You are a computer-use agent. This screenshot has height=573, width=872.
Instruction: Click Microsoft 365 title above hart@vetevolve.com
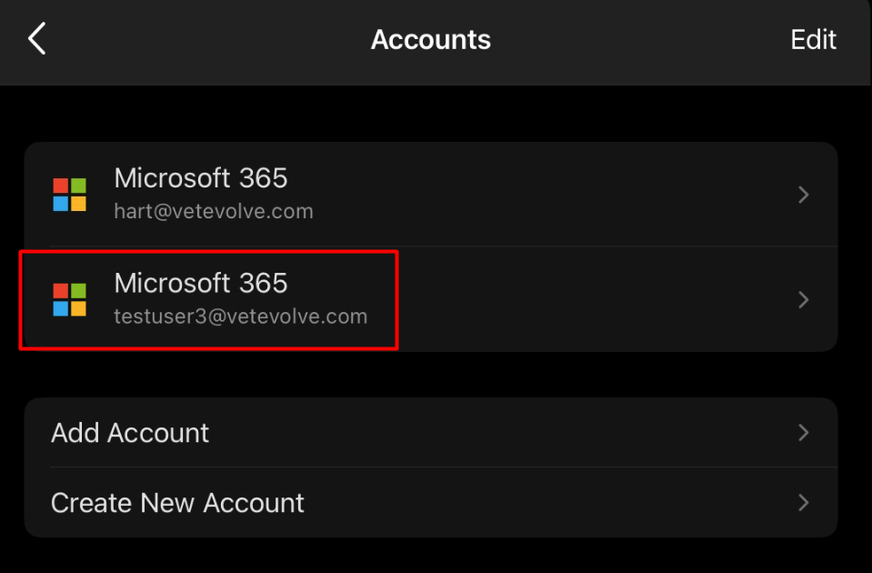click(x=201, y=178)
